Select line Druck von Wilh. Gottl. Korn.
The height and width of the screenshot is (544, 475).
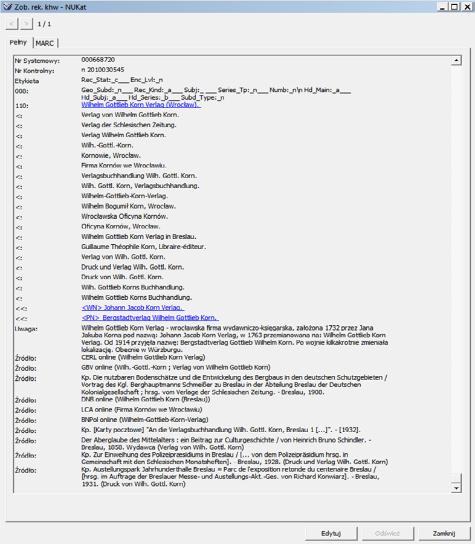click(x=123, y=277)
